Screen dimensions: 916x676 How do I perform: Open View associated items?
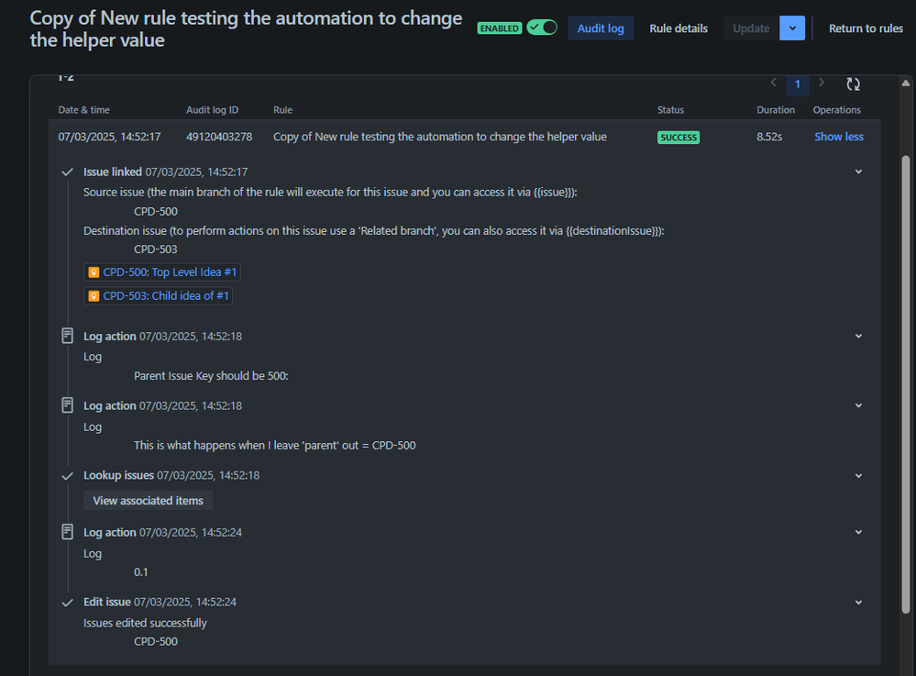click(147, 500)
